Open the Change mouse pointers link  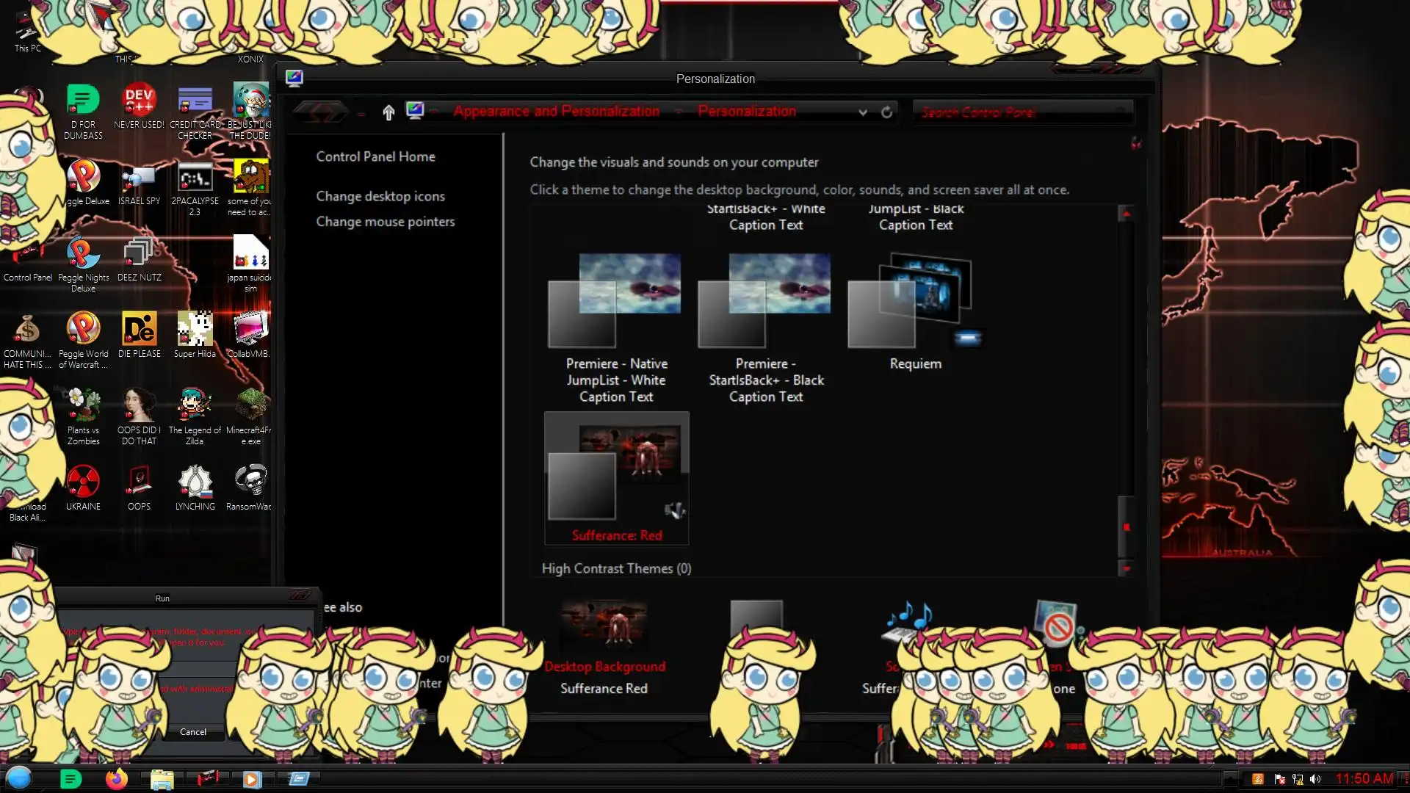click(x=386, y=222)
